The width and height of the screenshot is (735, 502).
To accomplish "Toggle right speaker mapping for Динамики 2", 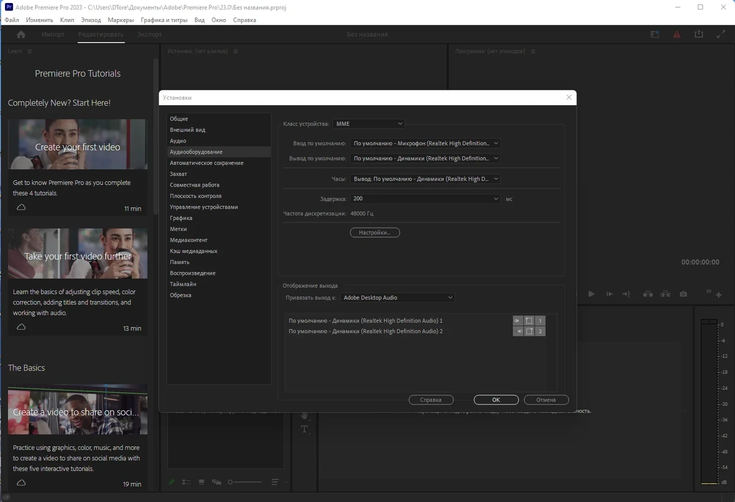I will [x=518, y=331].
